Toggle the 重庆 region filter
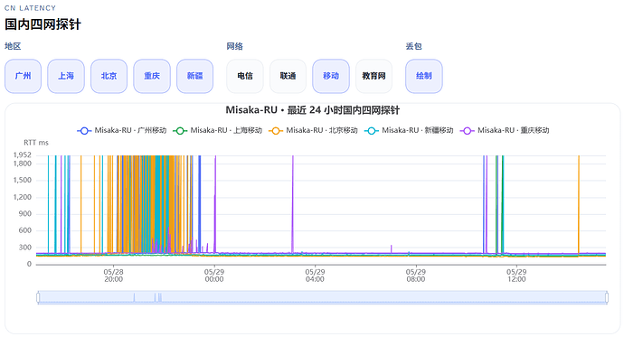The height and width of the screenshot is (337, 624). tap(152, 76)
